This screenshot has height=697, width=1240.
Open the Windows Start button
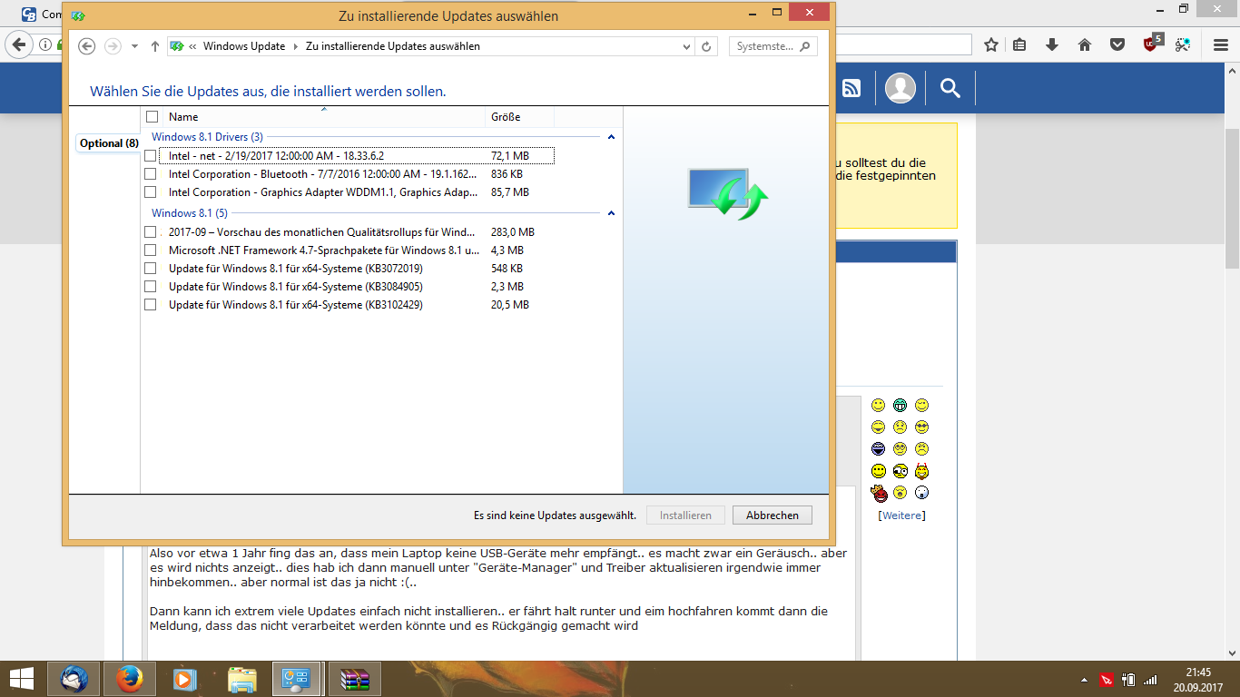point(21,679)
